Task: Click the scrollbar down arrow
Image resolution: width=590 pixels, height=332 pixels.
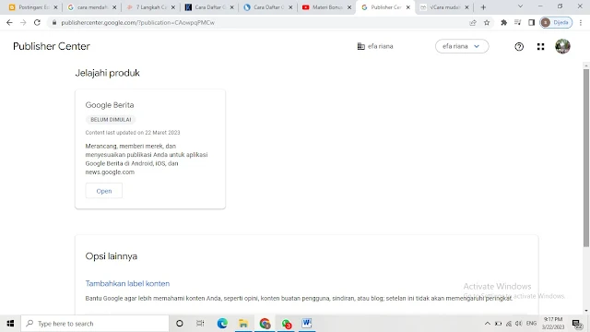Action: pyautogui.click(x=586, y=311)
